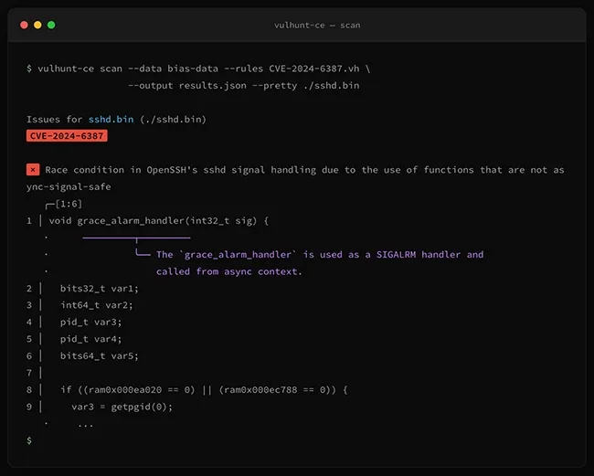The height and width of the screenshot is (476, 594).
Task: Click the red X error icon
Action: 33,170
